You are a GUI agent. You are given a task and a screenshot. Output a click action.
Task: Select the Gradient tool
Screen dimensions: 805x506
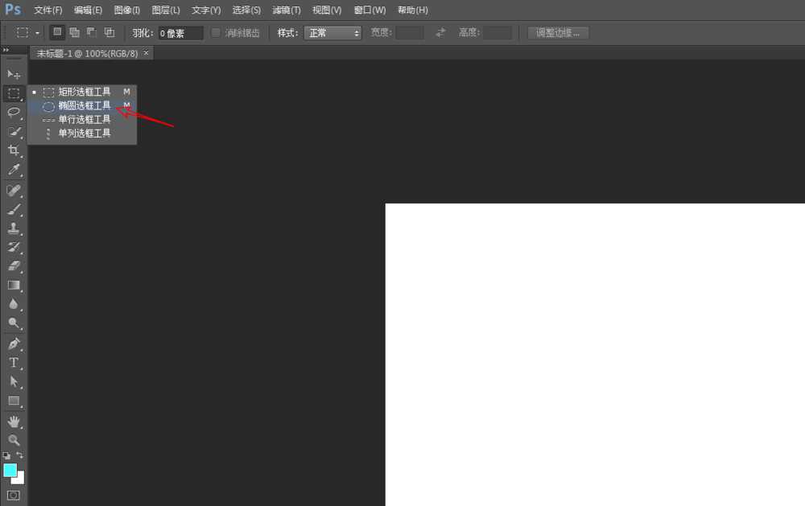click(x=14, y=286)
